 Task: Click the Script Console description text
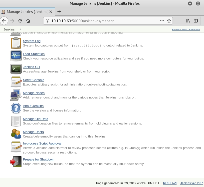75,84
